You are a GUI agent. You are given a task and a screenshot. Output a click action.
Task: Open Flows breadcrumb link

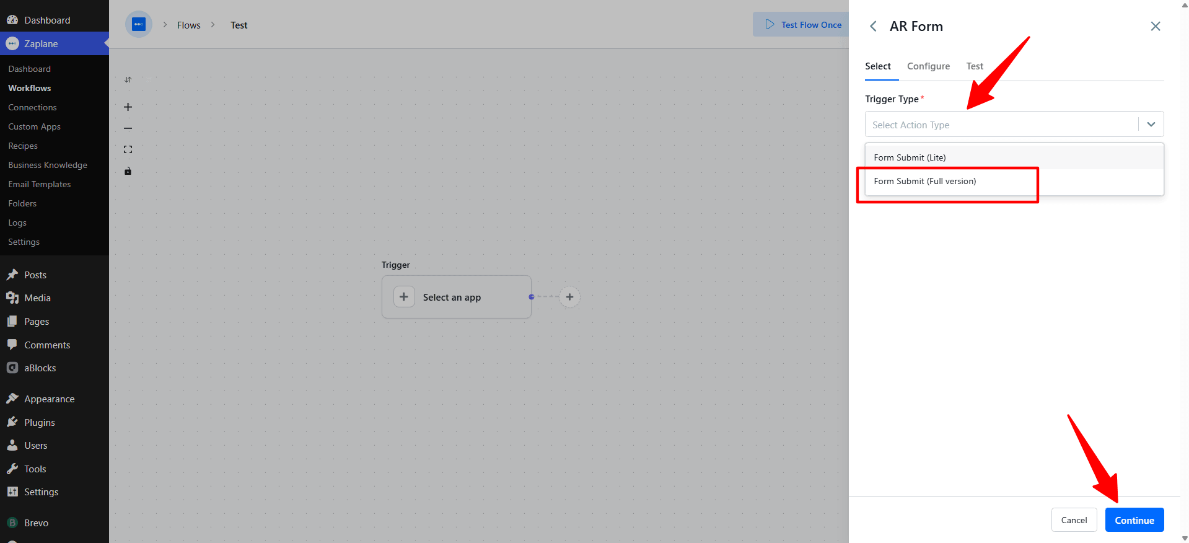click(x=189, y=25)
